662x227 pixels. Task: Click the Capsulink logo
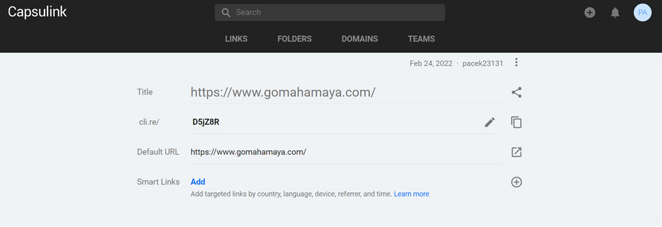37,12
